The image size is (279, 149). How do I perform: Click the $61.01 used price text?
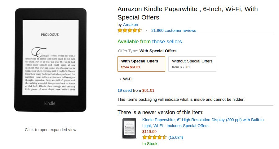[x=148, y=91]
